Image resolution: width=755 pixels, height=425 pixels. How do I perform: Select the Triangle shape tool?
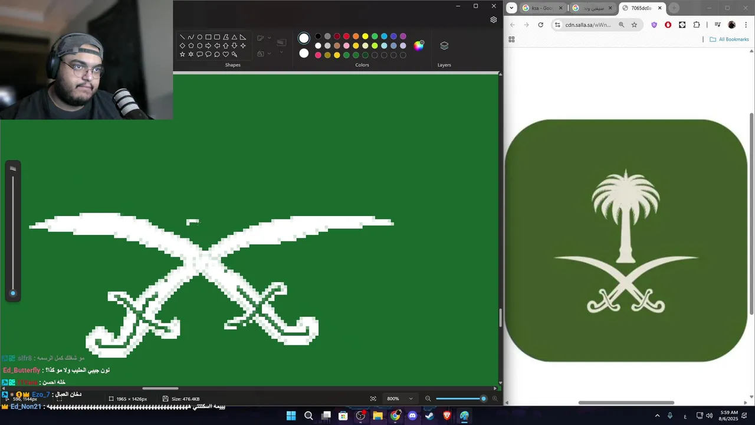[234, 37]
